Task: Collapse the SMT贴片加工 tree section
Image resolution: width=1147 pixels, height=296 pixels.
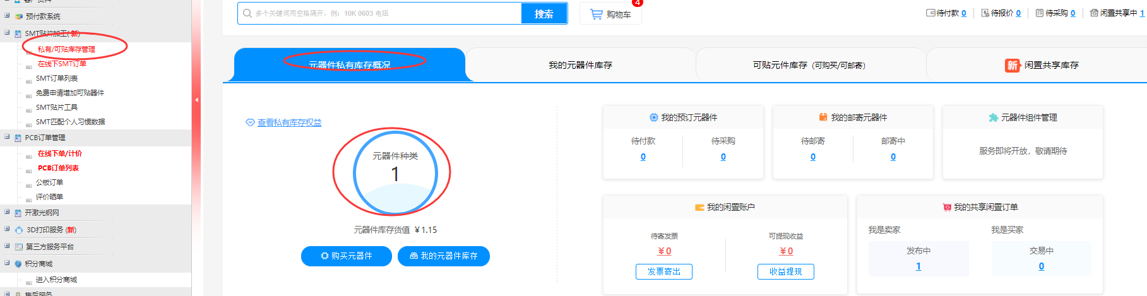Action: click(7, 33)
